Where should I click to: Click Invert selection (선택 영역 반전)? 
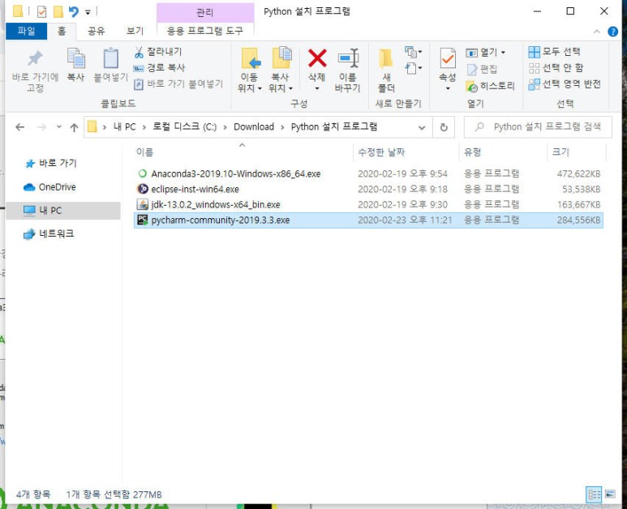[565, 84]
